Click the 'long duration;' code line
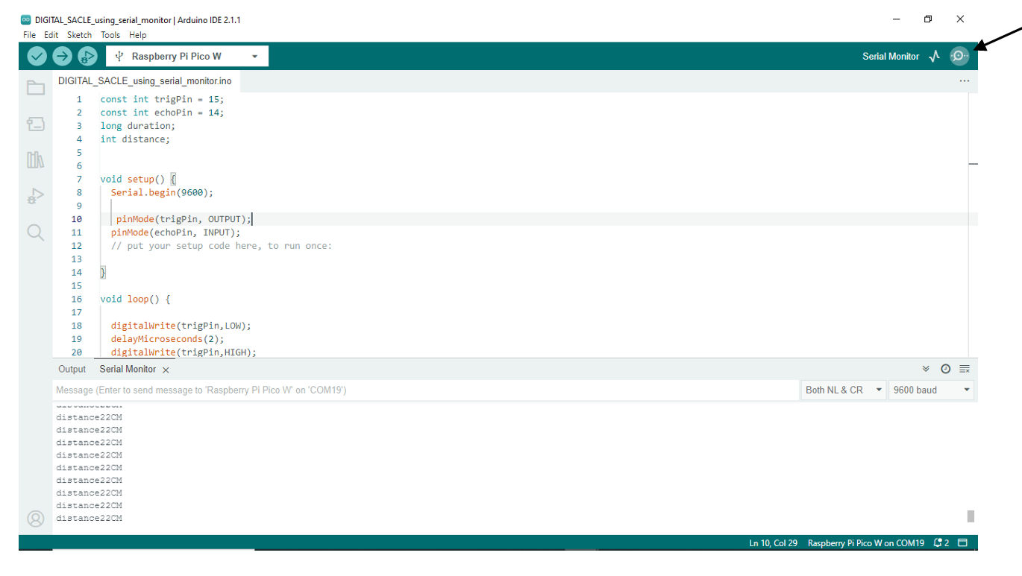 138,126
